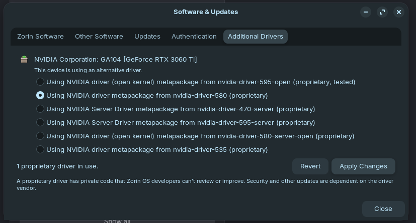416x223 pixels.
Task: Open the Authentication tab
Action: point(194,37)
